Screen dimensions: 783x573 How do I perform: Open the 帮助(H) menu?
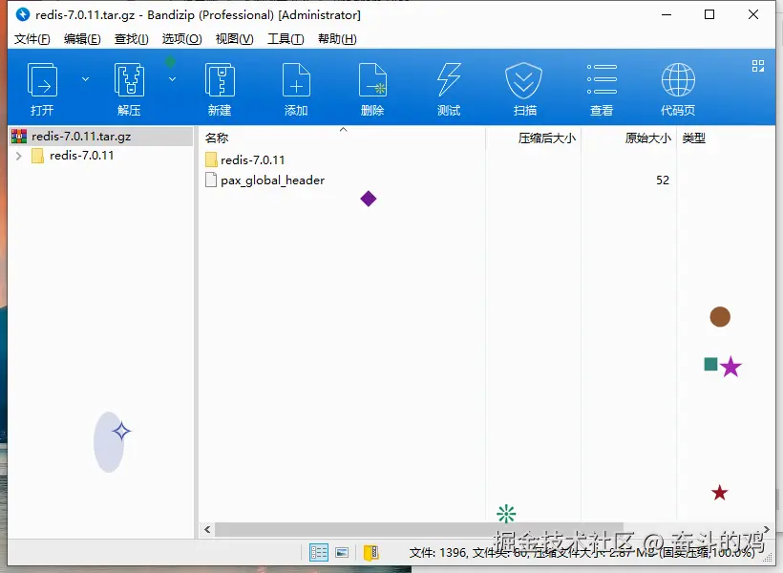point(337,39)
